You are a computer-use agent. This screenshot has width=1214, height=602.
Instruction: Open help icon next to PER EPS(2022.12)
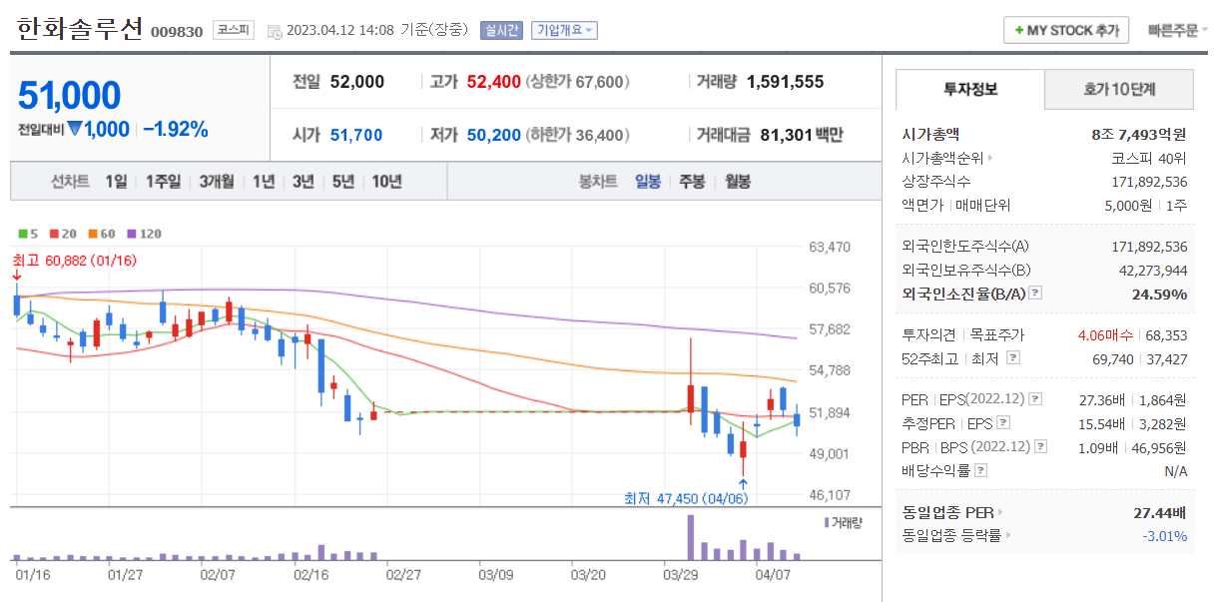(1035, 399)
